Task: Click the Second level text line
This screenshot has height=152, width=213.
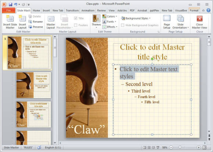Action: click(139, 84)
